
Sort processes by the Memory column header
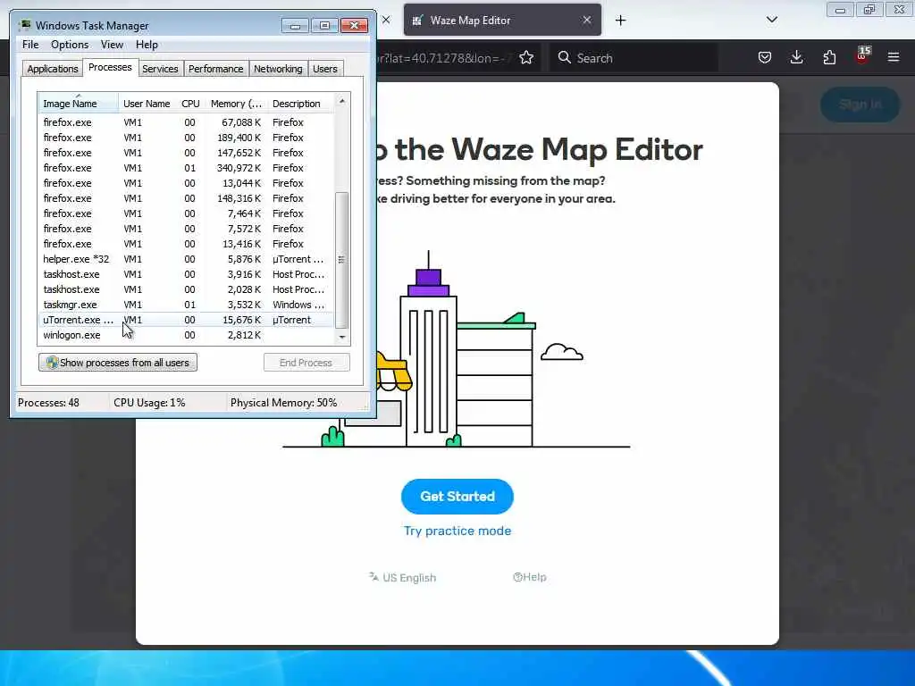236,104
